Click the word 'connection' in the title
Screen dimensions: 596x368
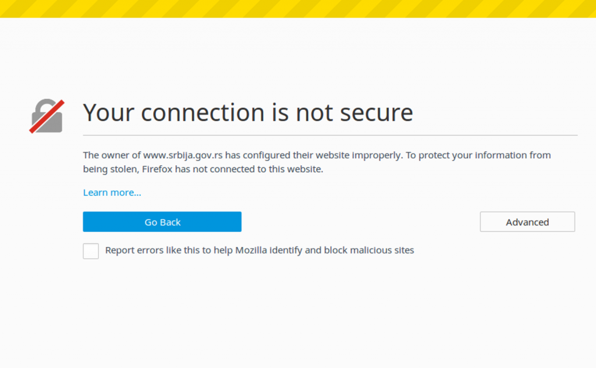pyautogui.click(x=203, y=113)
